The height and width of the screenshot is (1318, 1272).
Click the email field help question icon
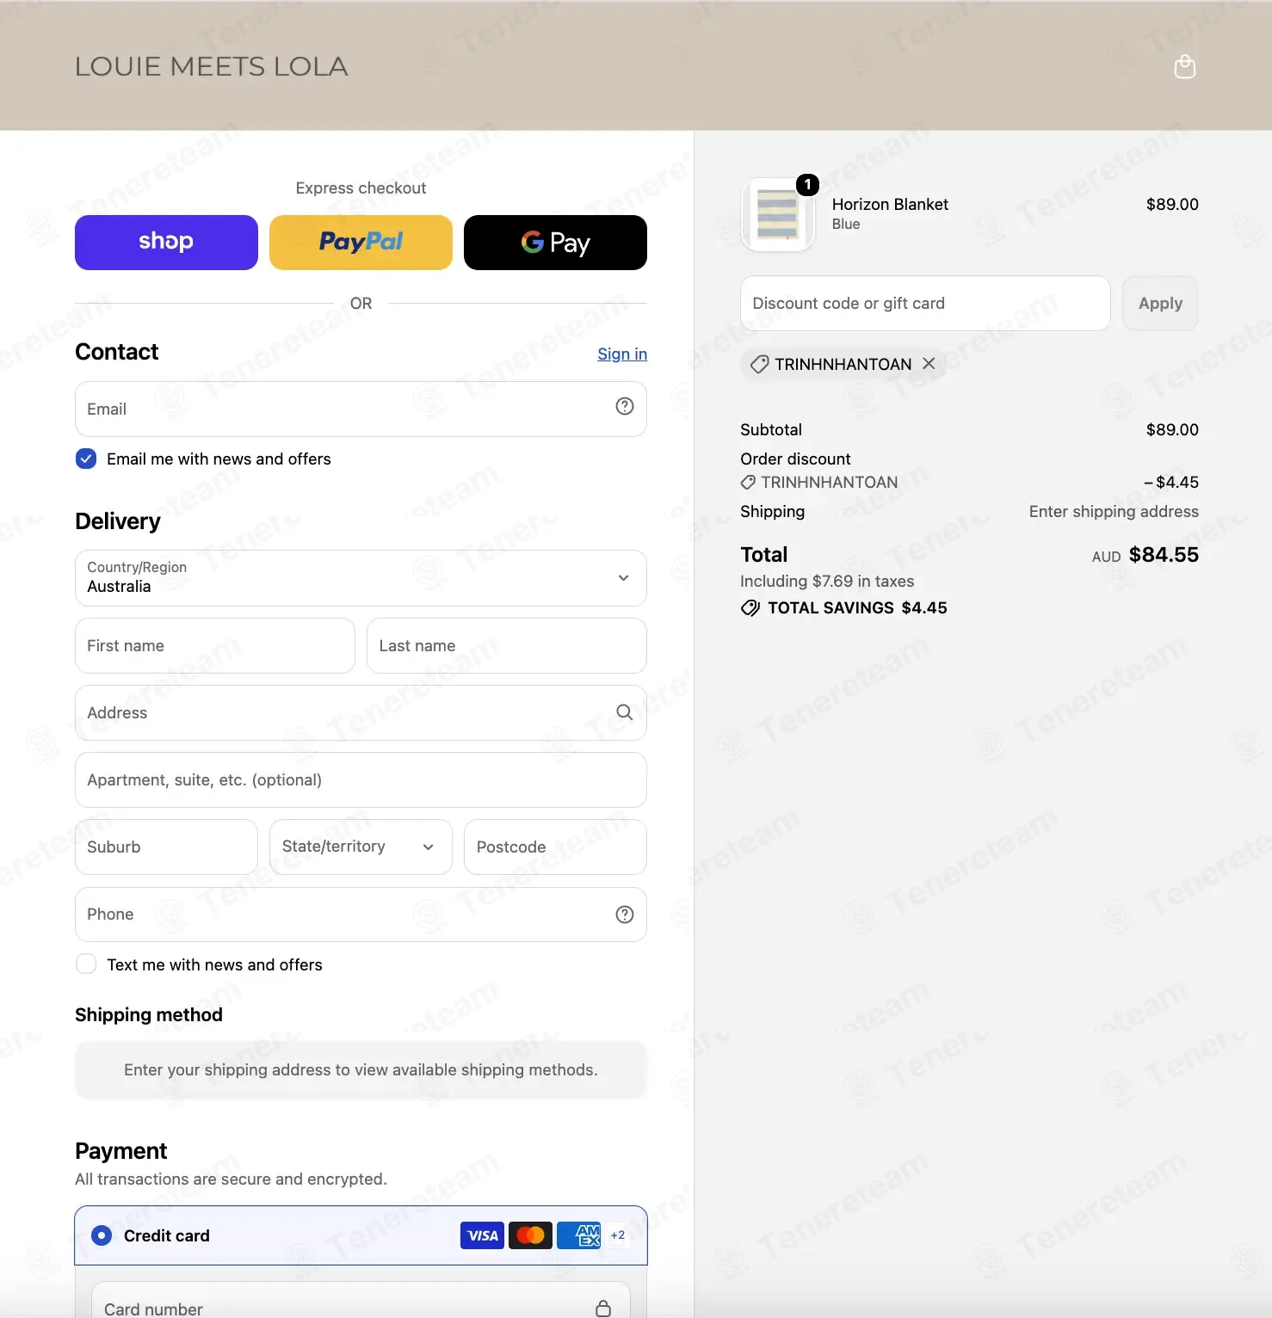pos(625,407)
